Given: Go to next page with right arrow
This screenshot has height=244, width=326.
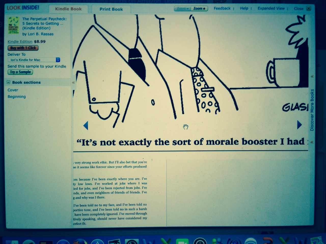Looking at the screenshot, I should [x=300, y=125].
